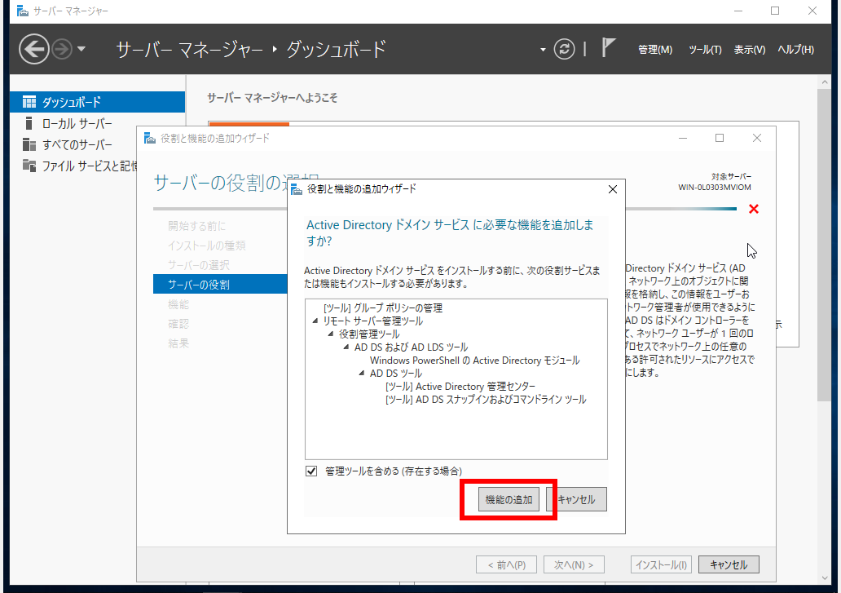Collapse AD DS ツール tree node

pos(362,373)
